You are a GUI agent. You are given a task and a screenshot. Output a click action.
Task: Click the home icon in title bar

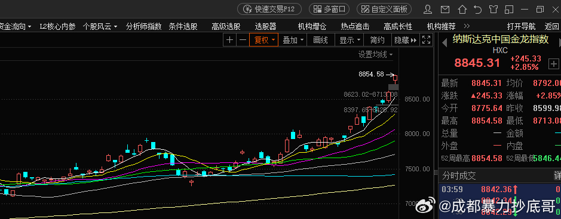pos(462,9)
